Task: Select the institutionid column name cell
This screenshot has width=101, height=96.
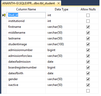Action: (26, 21)
